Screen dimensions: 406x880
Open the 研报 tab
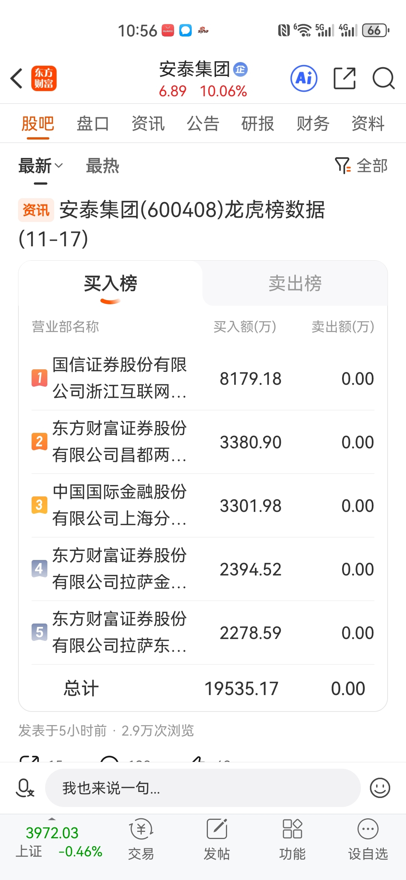(258, 124)
